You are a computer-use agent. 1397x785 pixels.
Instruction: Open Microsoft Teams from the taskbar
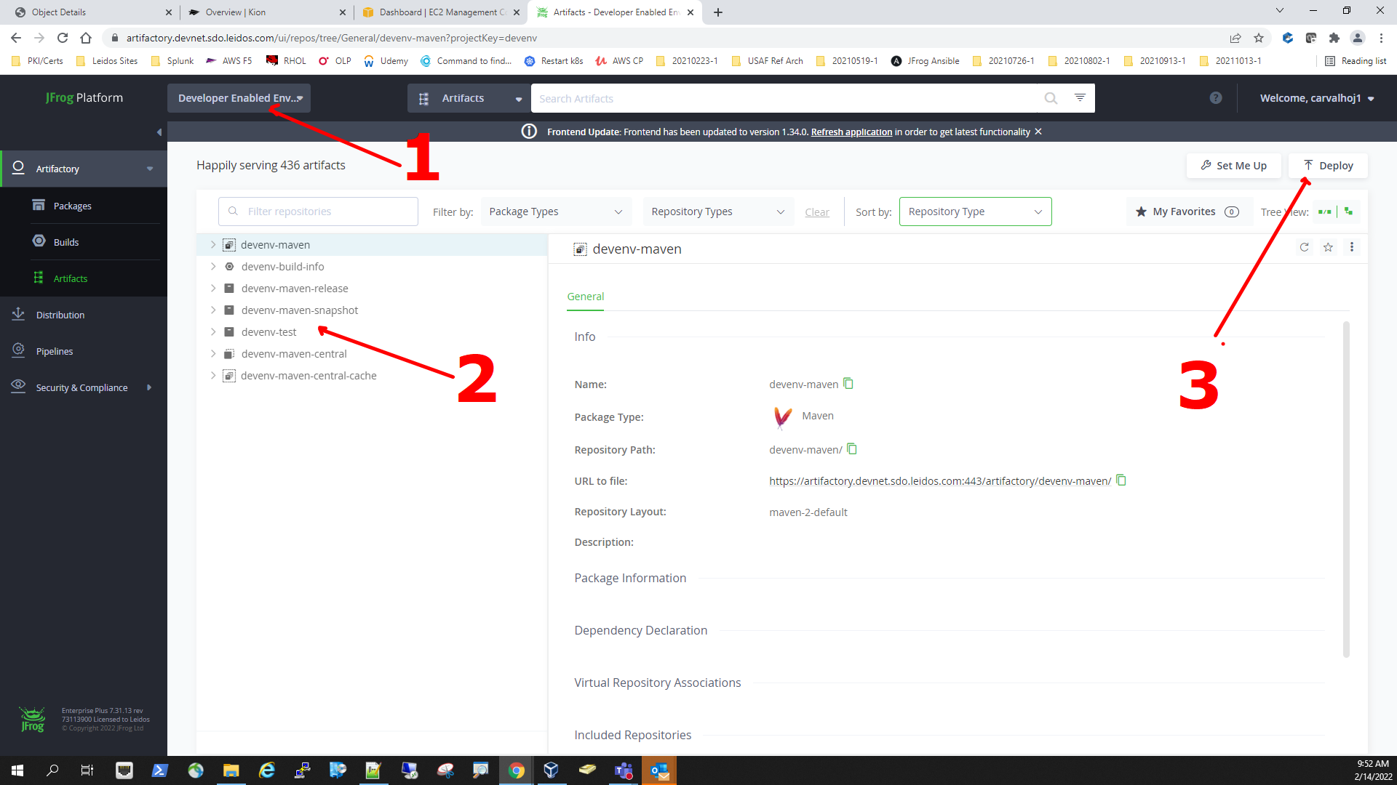tap(624, 770)
